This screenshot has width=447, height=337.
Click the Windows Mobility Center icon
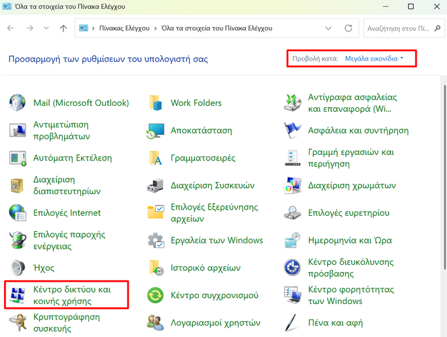(x=293, y=295)
